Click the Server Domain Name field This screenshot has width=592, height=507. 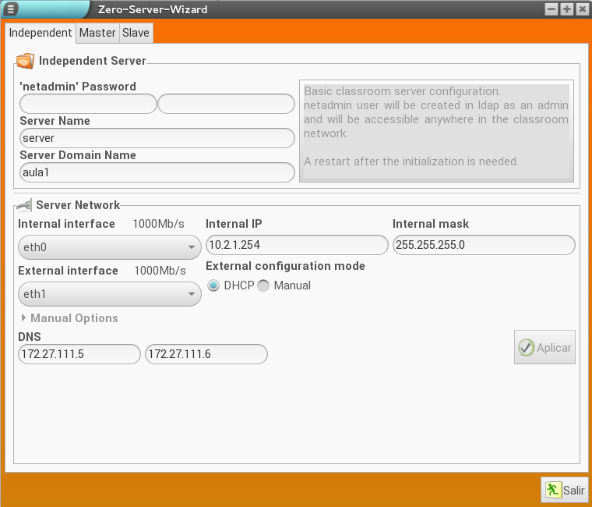coord(157,172)
